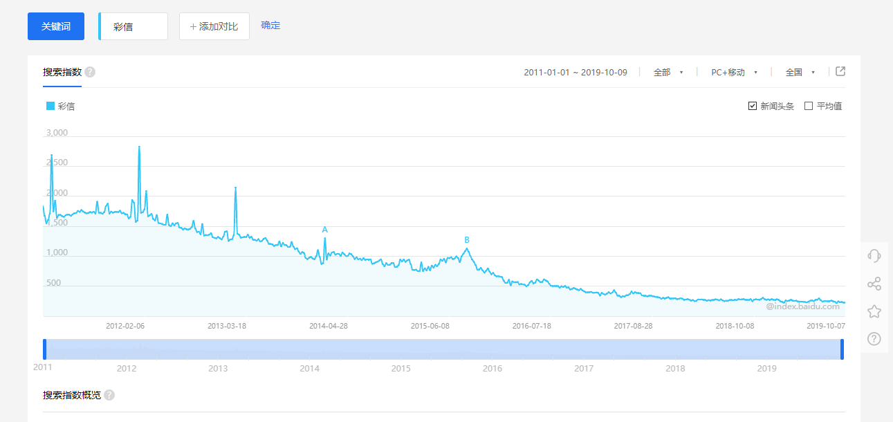The image size is (893, 422).
Task: Click the customer service headset icon
Action: tap(874, 256)
